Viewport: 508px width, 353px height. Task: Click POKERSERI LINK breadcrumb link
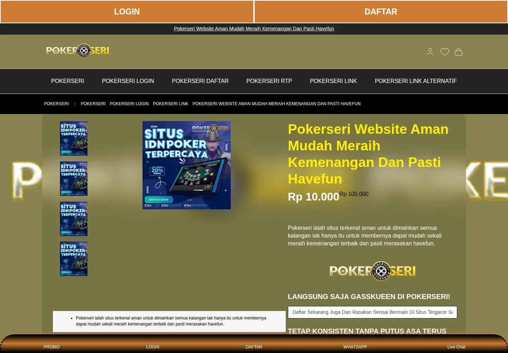click(x=171, y=104)
